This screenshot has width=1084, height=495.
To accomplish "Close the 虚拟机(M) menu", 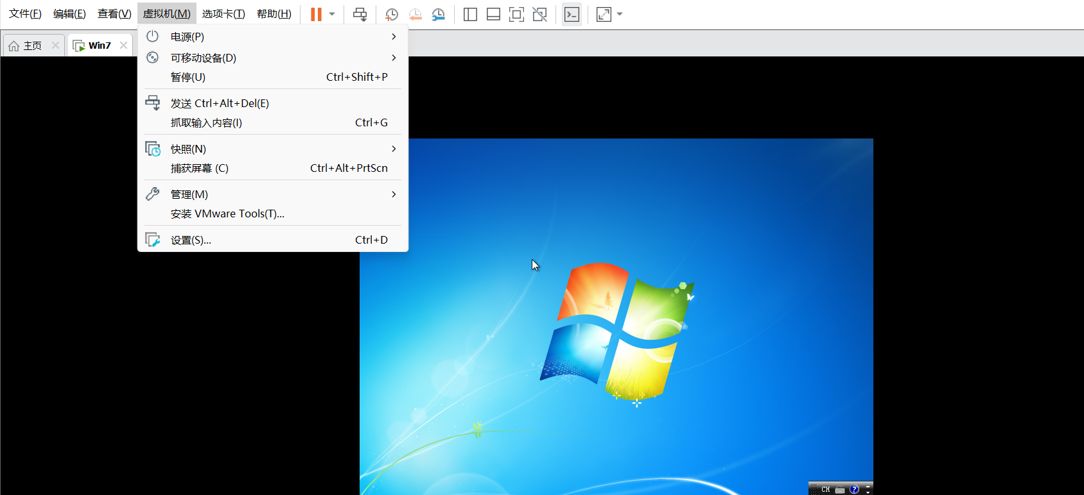I will pos(166,14).
